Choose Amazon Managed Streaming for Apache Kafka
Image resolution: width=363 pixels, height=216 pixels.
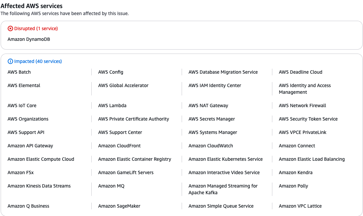[223, 190]
